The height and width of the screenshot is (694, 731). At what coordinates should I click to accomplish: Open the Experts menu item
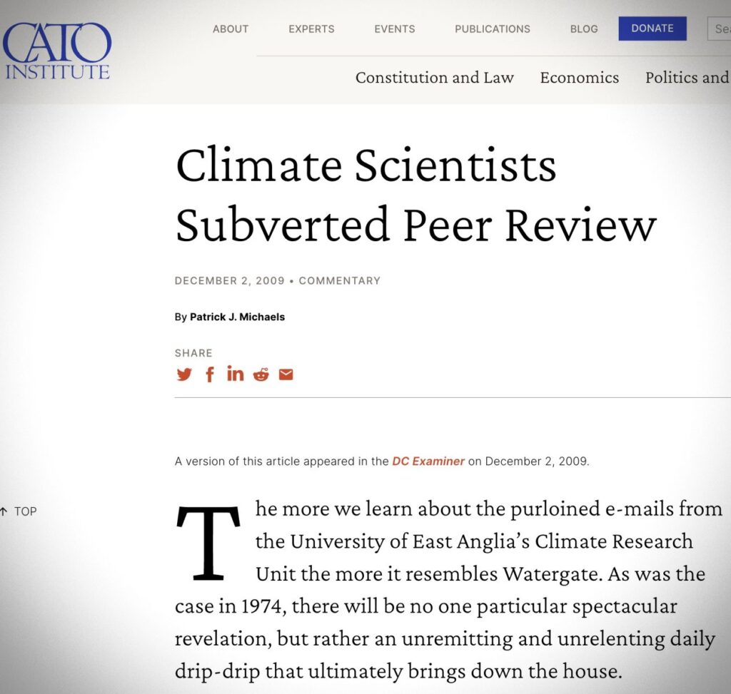click(311, 29)
